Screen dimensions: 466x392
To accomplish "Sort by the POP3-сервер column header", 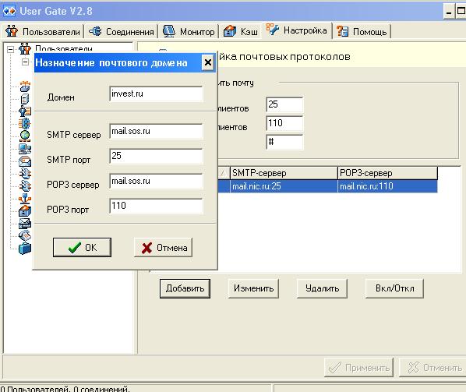I will pos(387,173).
